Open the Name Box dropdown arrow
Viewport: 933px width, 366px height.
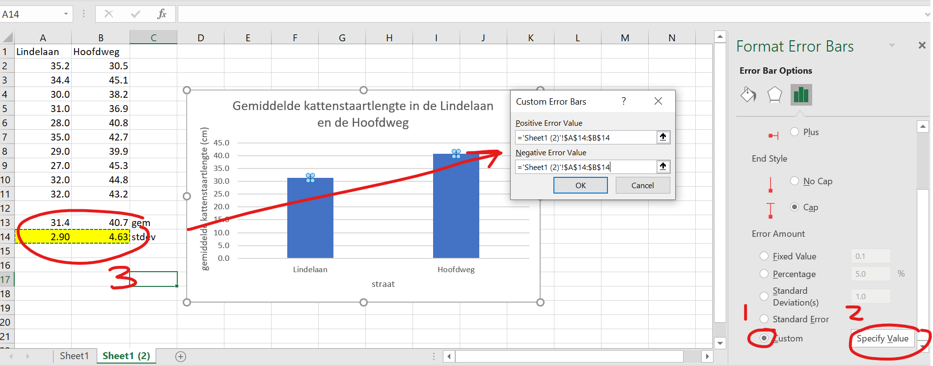pyautogui.click(x=66, y=14)
